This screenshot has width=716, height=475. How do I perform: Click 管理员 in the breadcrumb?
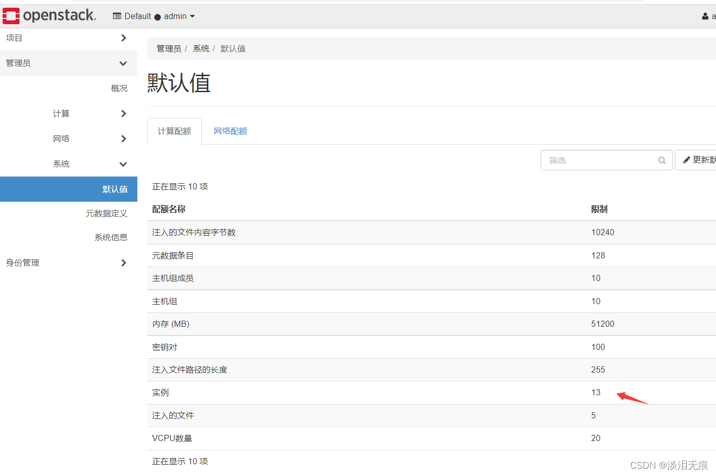[169, 48]
